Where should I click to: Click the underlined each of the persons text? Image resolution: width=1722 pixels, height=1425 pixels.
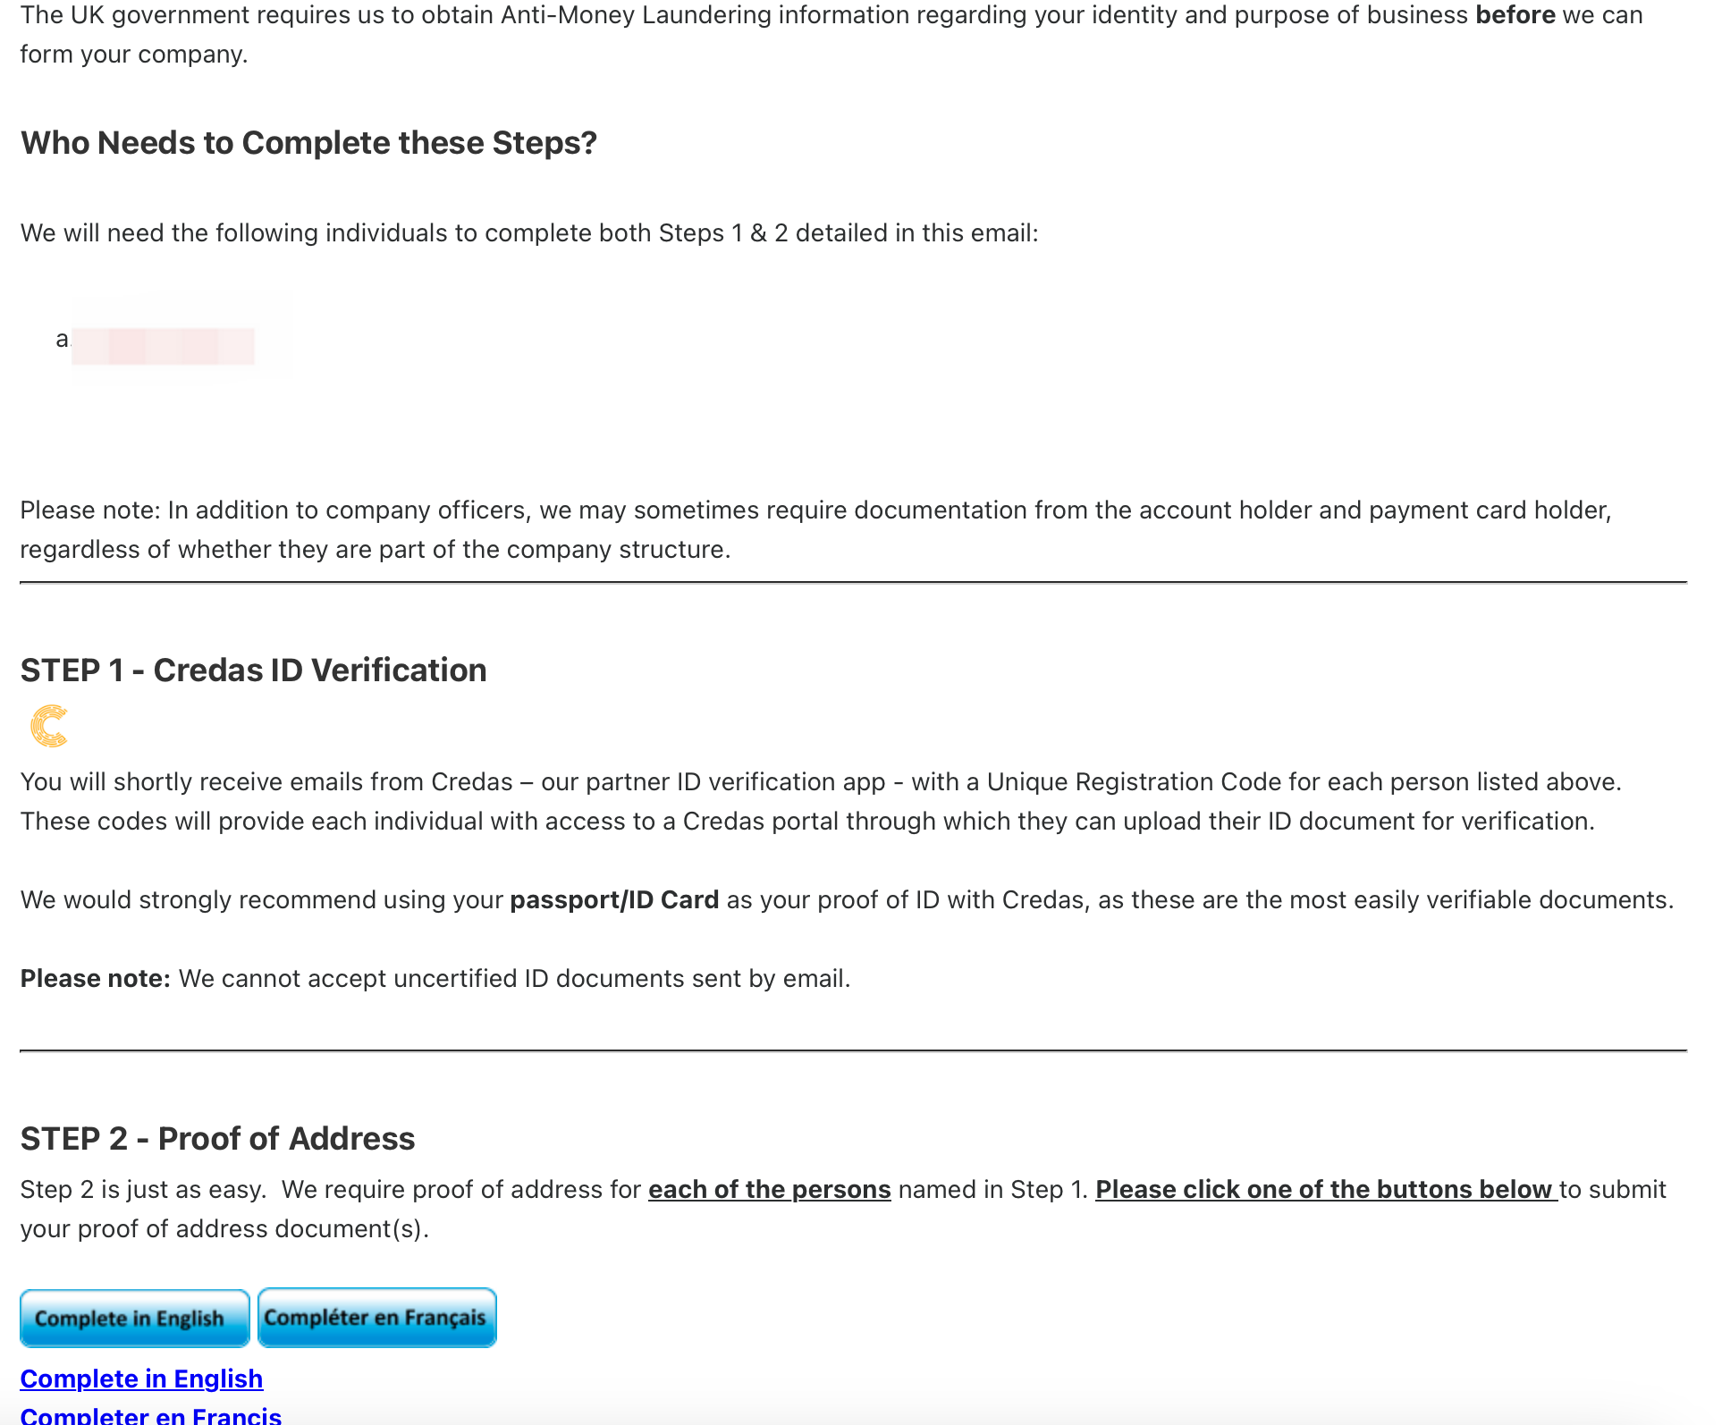point(770,1189)
